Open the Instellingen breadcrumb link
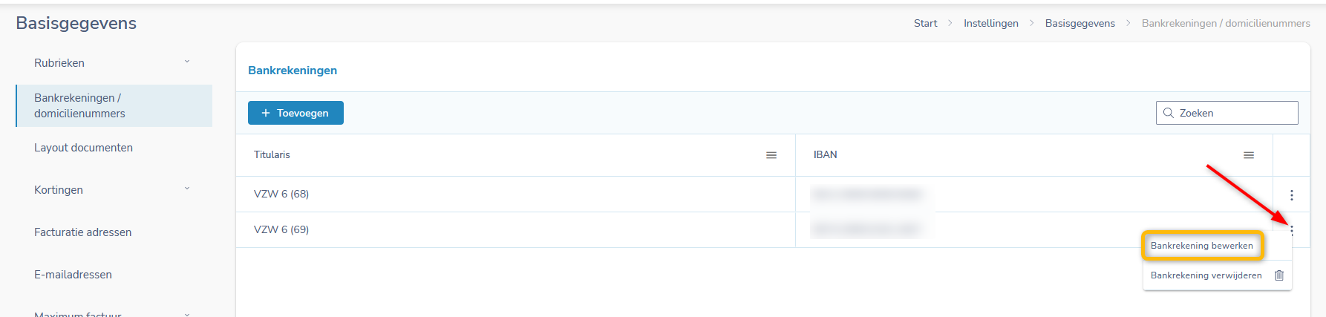 pos(991,23)
